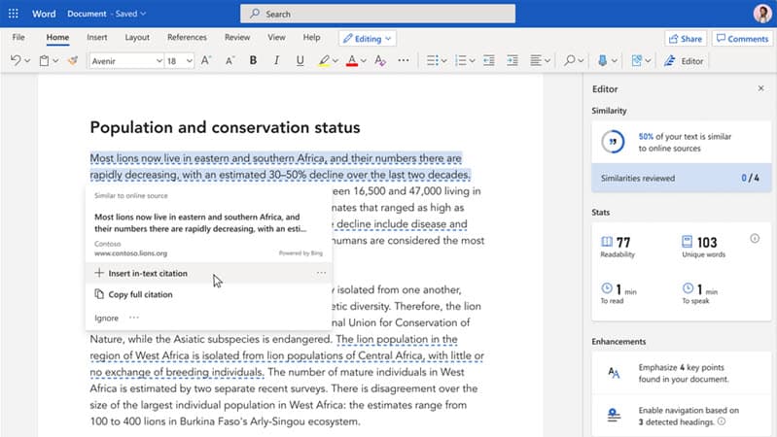Click Insert in-text citation
Screen dimensions: 777x437
[148, 273]
